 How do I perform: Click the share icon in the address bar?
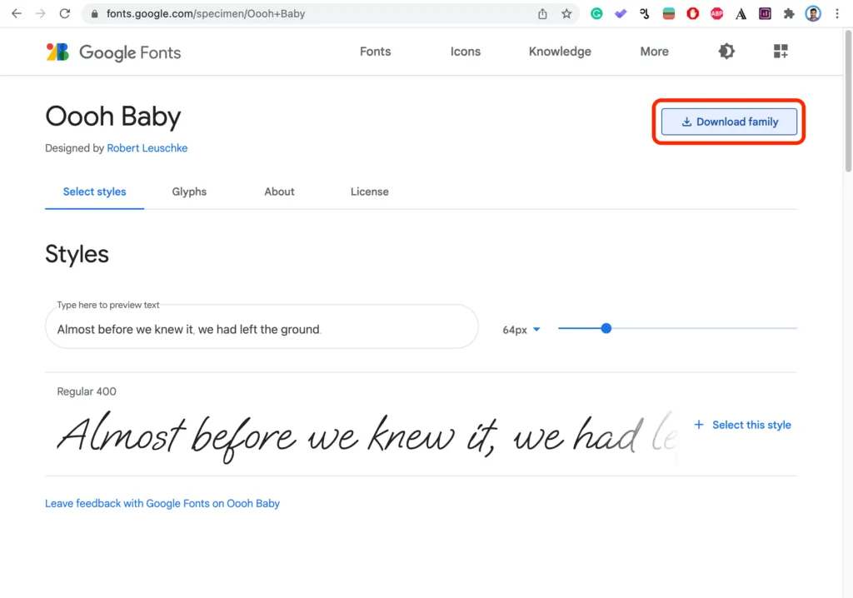click(x=541, y=13)
